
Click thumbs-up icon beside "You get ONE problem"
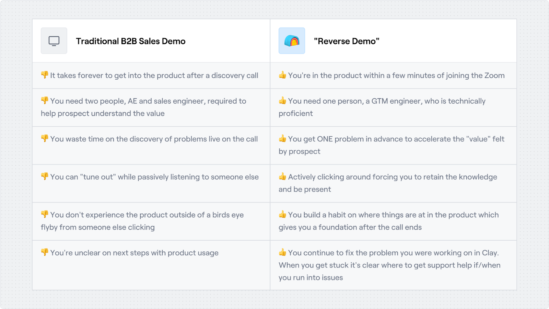click(x=282, y=138)
